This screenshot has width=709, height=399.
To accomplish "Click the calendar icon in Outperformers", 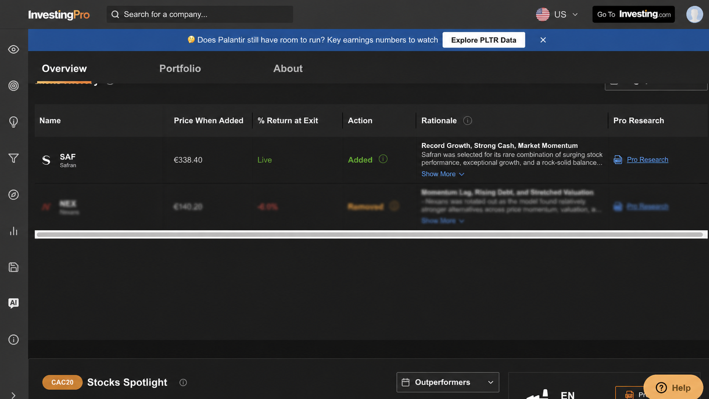I will tap(406, 382).
